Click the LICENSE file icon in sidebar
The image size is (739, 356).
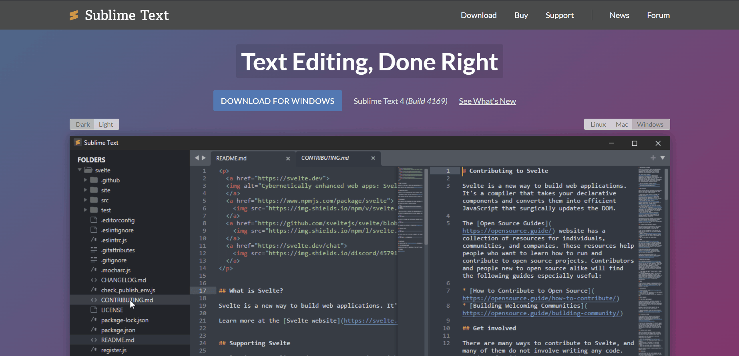pos(94,310)
